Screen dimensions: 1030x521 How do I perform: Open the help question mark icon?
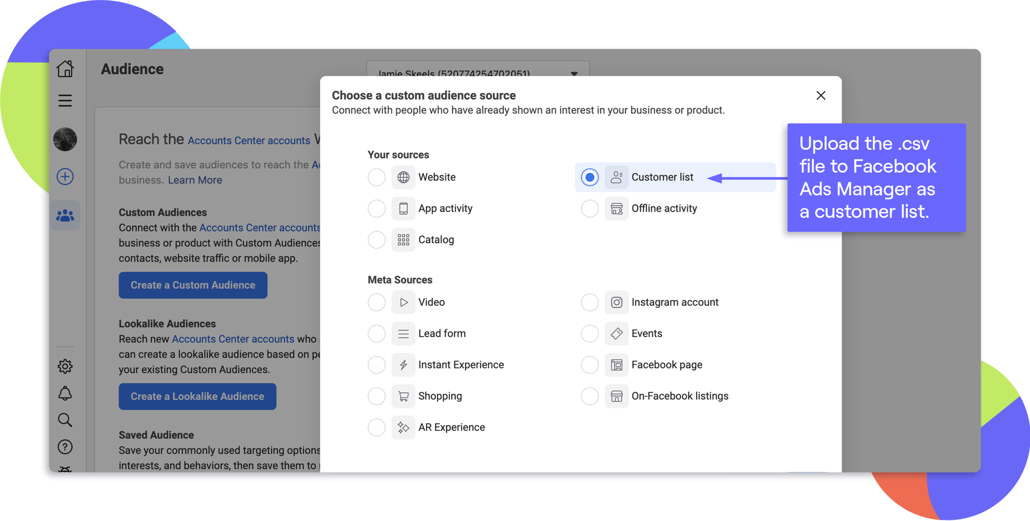click(65, 447)
